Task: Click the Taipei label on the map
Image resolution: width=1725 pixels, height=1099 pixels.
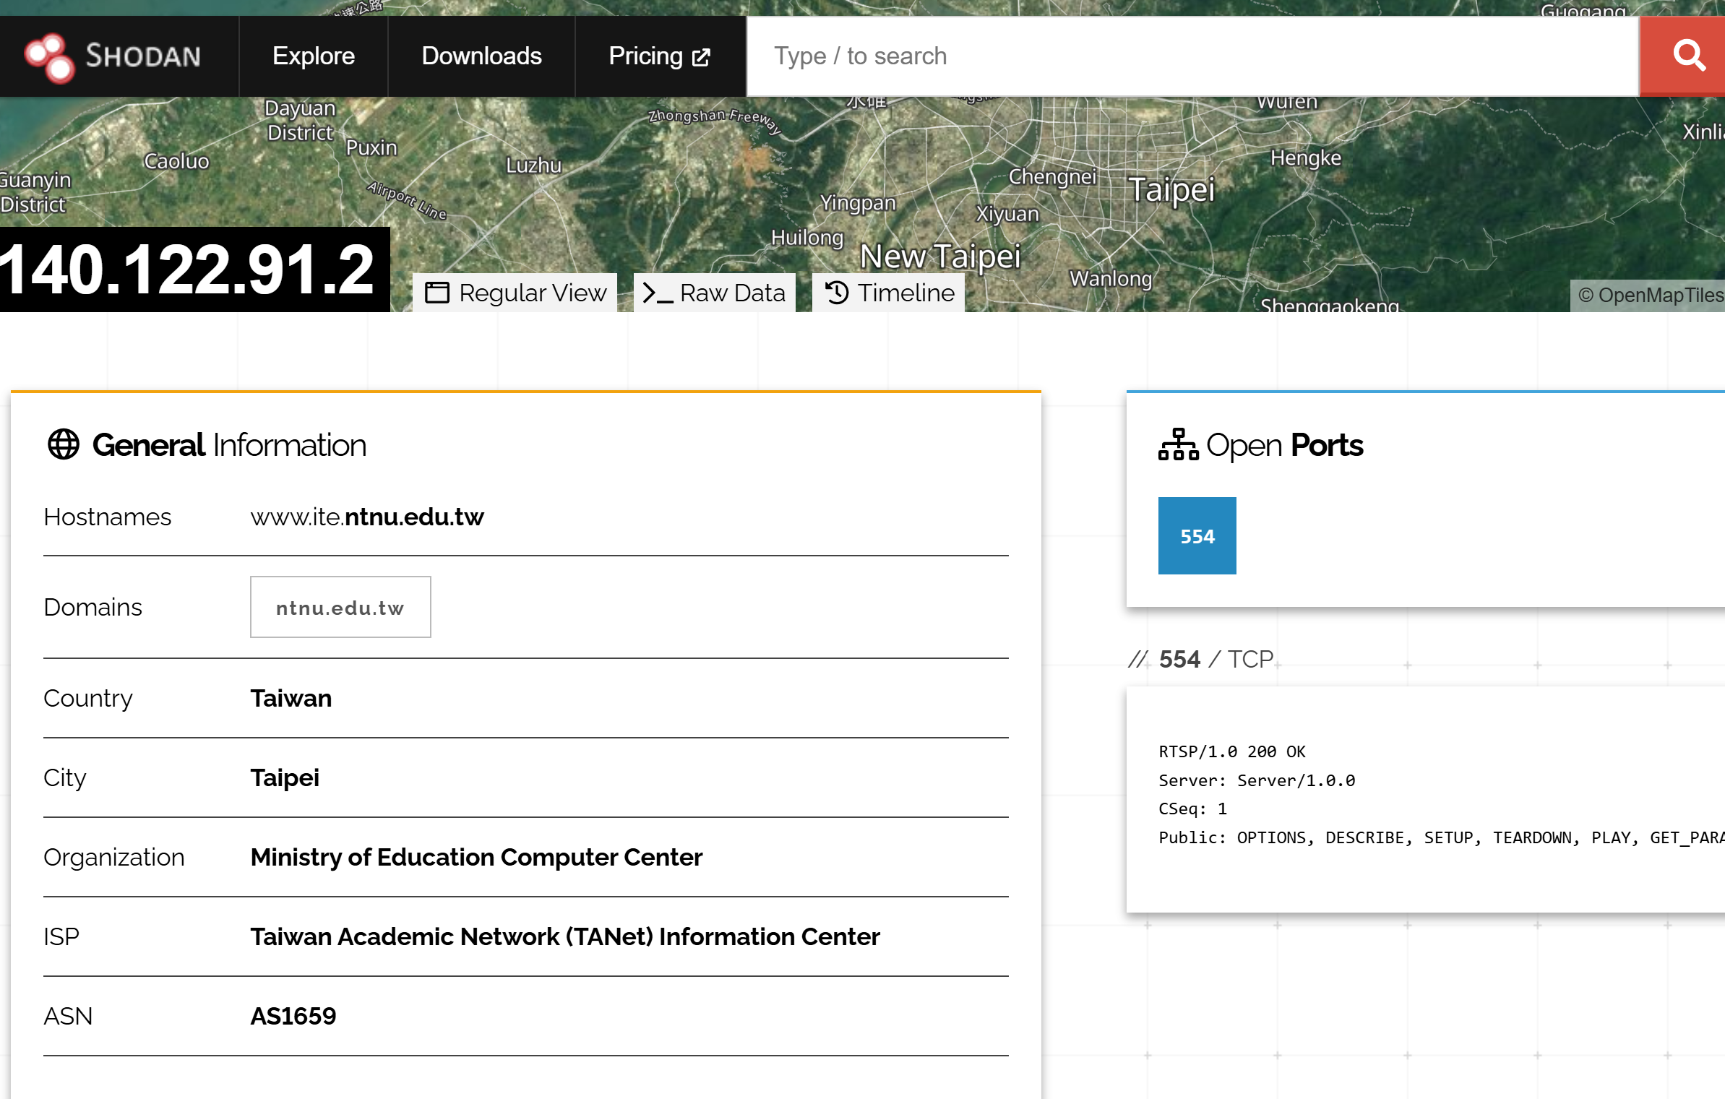Action: (x=1171, y=189)
